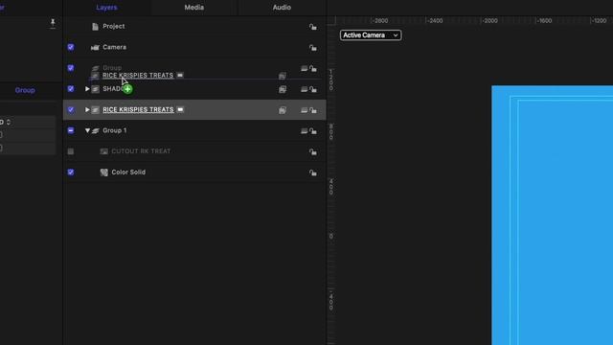Select the SHADOW group row
613x345 pixels.
click(194, 89)
